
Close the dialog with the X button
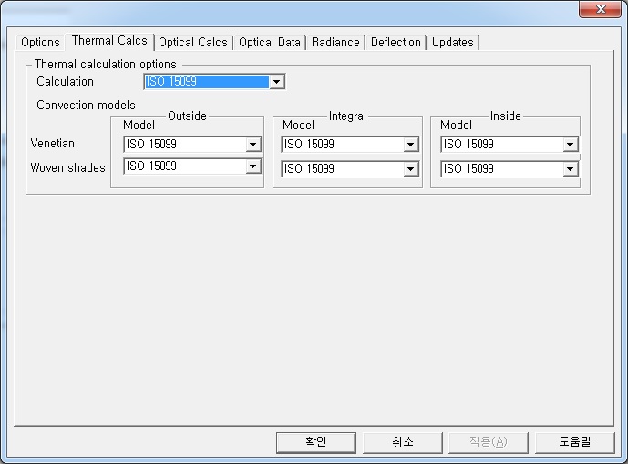point(600,10)
